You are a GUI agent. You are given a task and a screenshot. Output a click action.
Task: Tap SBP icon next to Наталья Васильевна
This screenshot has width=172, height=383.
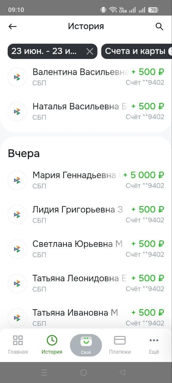[x=17, y=111]
